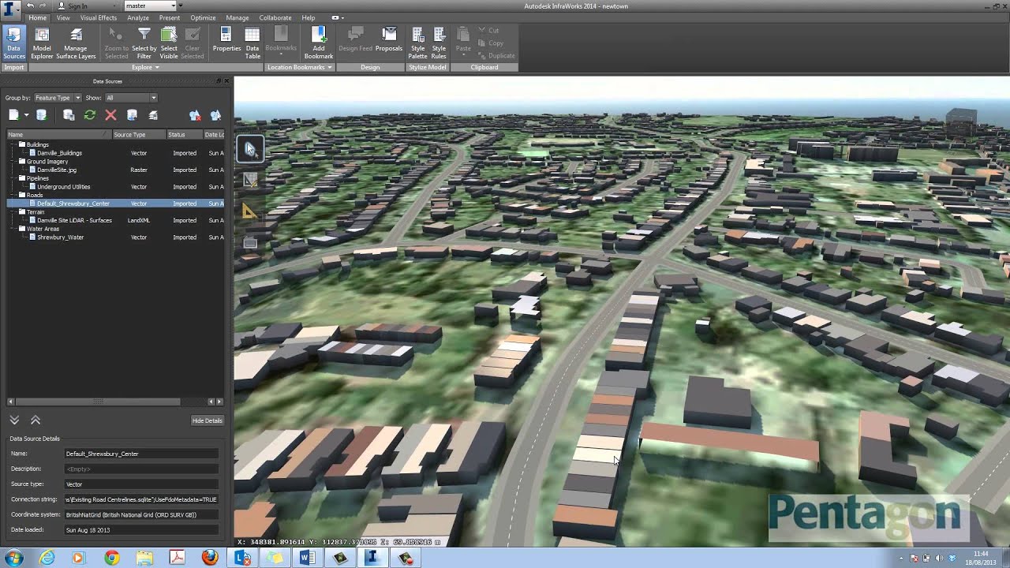Open Firefox from taskbar

209,558
